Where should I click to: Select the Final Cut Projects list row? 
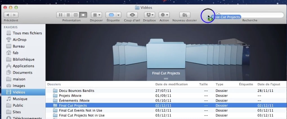pos(166,105)
